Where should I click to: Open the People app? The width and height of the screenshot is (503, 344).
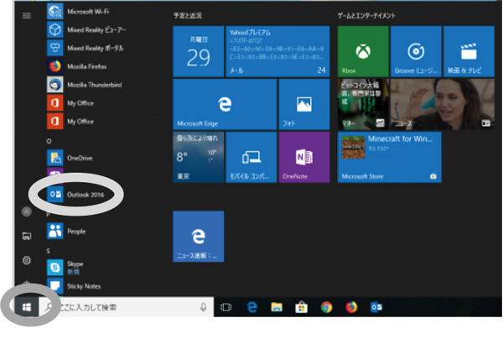pyautogui.click(x=67, y=231)
